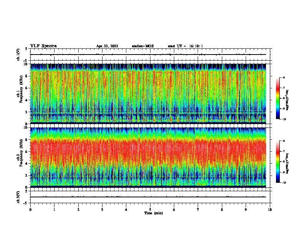Click the "1" minute time-axis tick label
The width and height of the screenshot is (304, 235).
[x=54, y=210]
